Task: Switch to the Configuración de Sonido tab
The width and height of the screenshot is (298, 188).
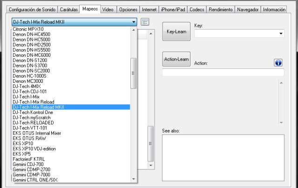Action: [32, 9]
